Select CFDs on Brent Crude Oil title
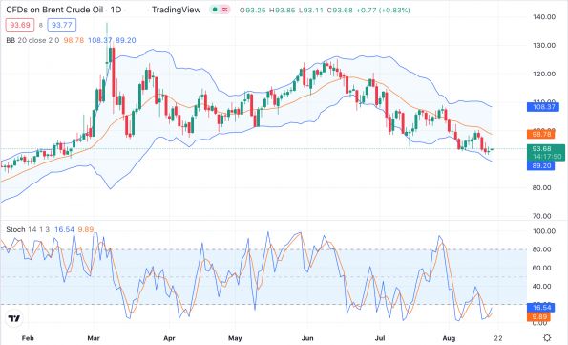This screenshot has height=345, width=568. point(54,10)
